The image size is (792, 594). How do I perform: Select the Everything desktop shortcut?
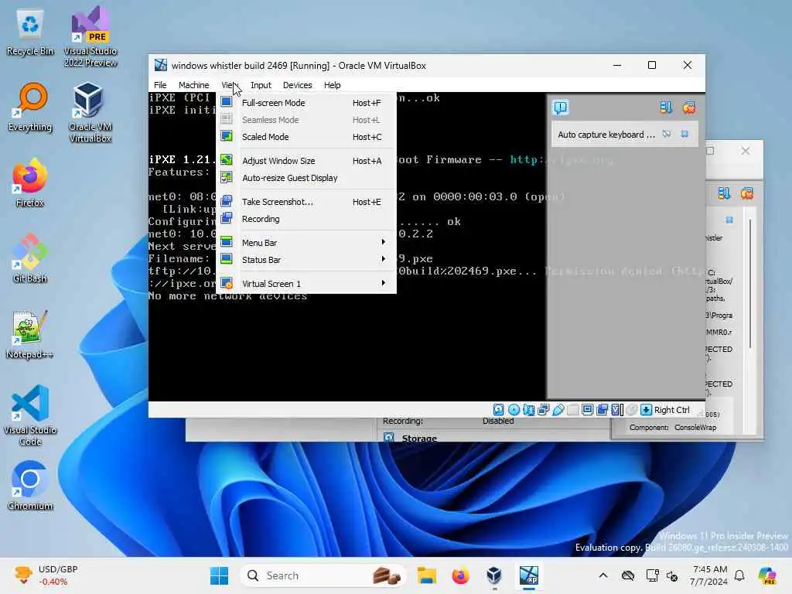[x=30, y=108]
